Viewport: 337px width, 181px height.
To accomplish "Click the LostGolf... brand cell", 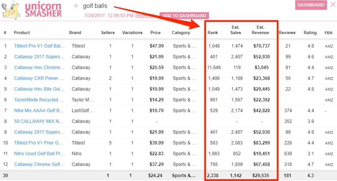I will point(83,110).
